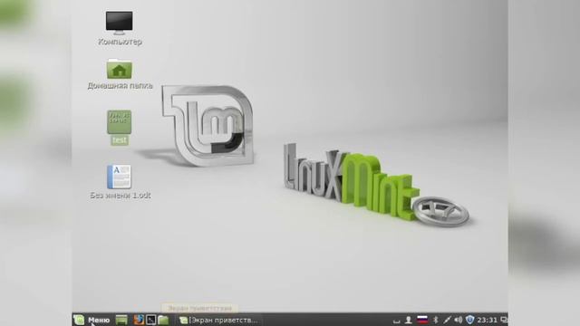
Task: Open the Bluetooth tray icon
Action: tap(436, 320)
